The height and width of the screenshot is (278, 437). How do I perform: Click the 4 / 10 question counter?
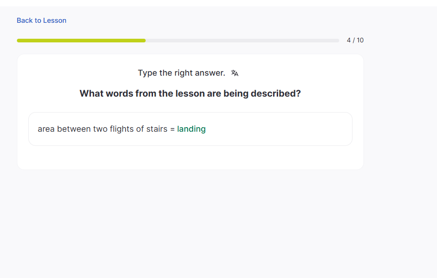pos(355,40)
